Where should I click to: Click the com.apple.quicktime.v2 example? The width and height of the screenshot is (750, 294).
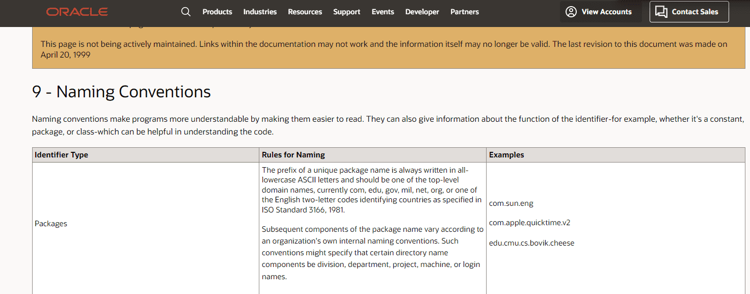coord(530,223)
